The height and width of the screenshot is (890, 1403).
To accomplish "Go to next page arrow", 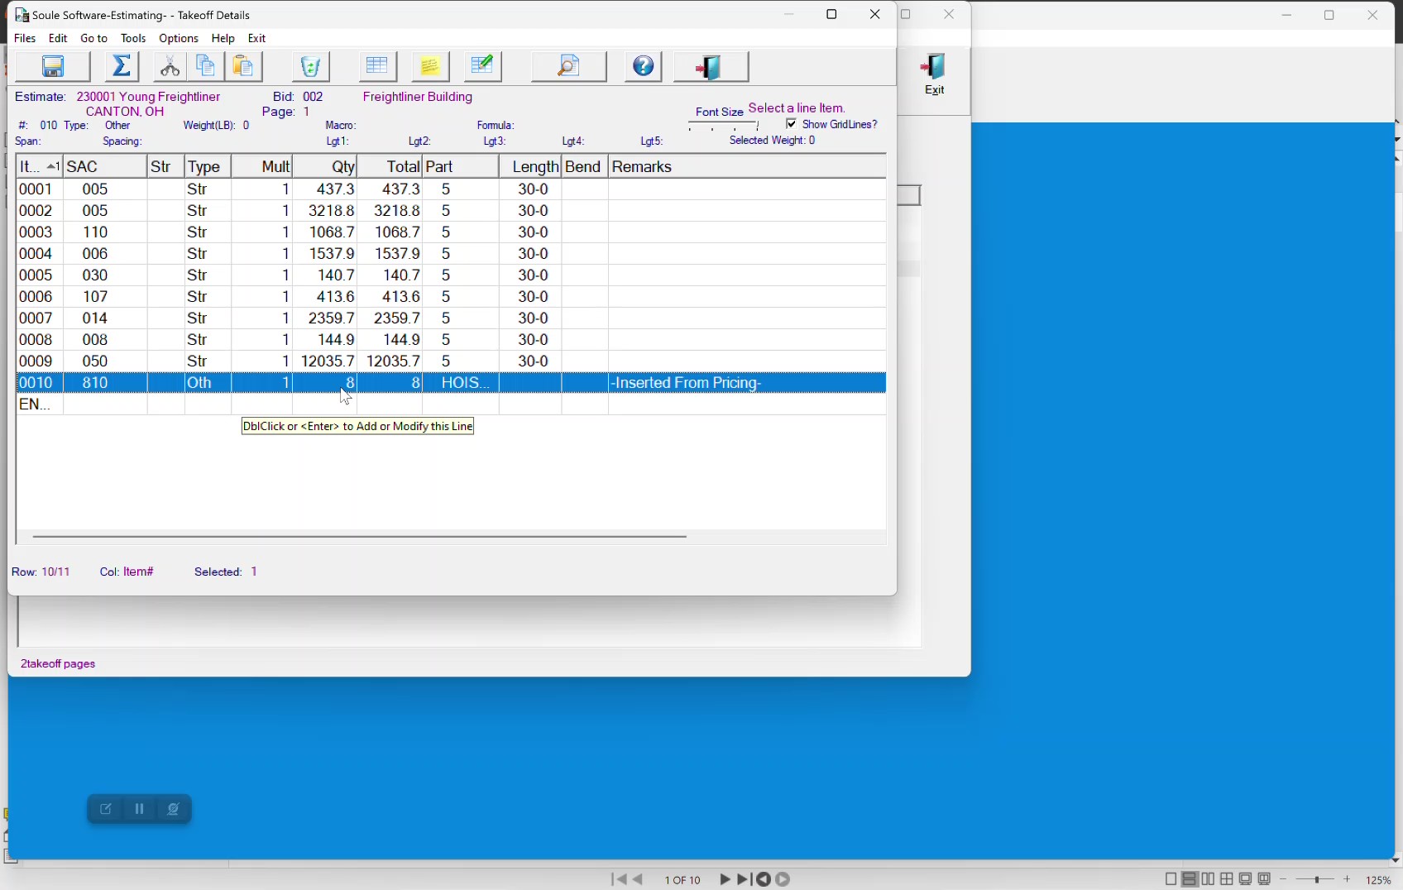I will pyautogui.click(x=725, y=879).
